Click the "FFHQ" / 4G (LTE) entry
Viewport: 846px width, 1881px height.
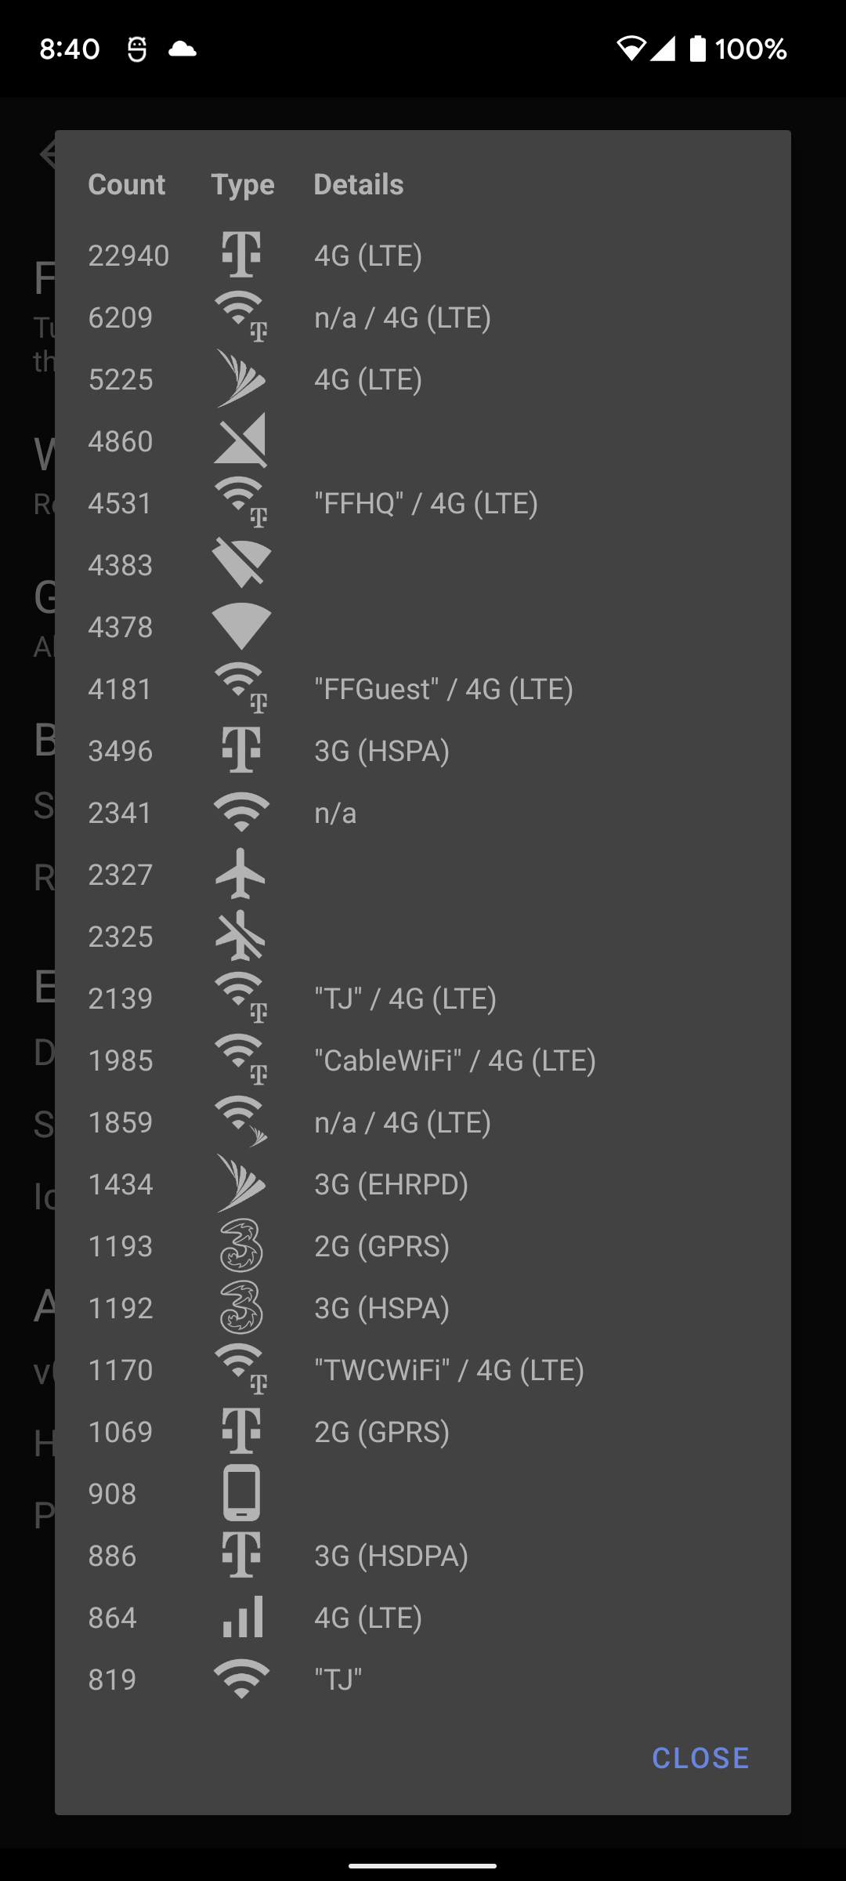426,503
